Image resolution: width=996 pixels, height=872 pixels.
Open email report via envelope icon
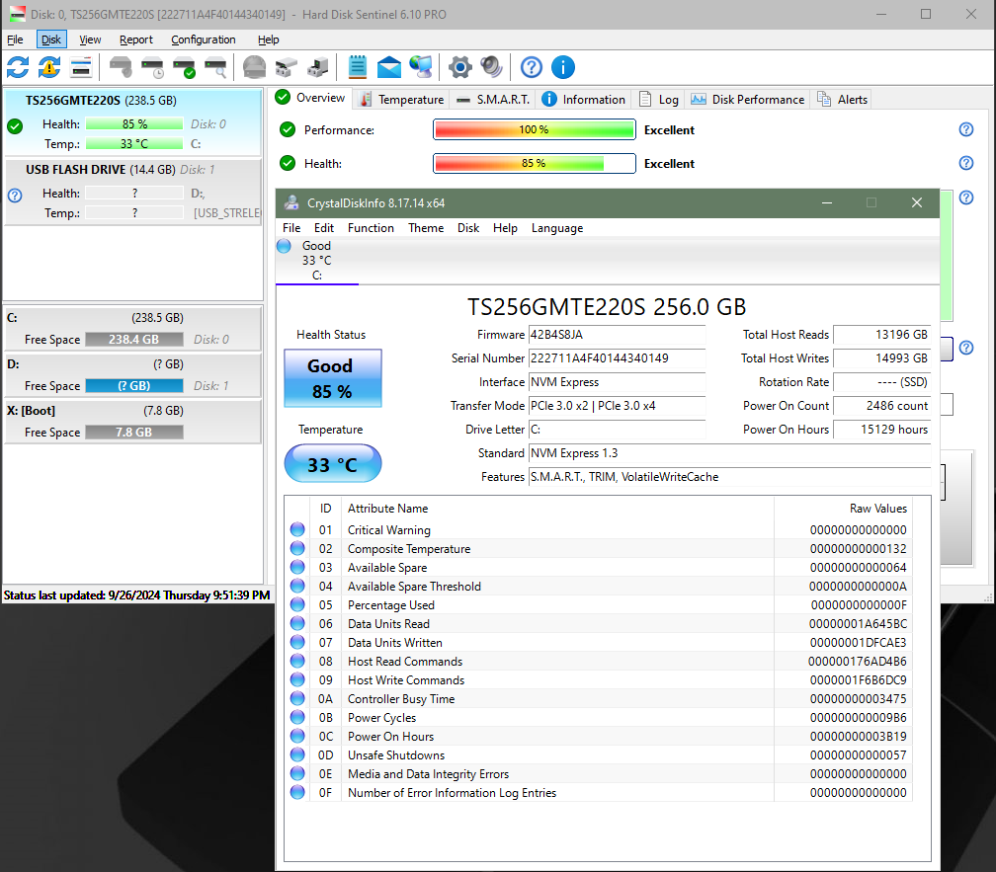point(388,67)
